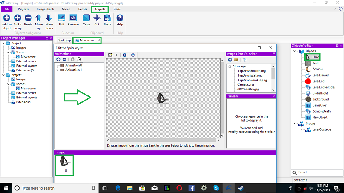Image resolution: width=344 pixels, height=193 pixels.
Task: Open Opera from taskbar
Action: point(179,188)
